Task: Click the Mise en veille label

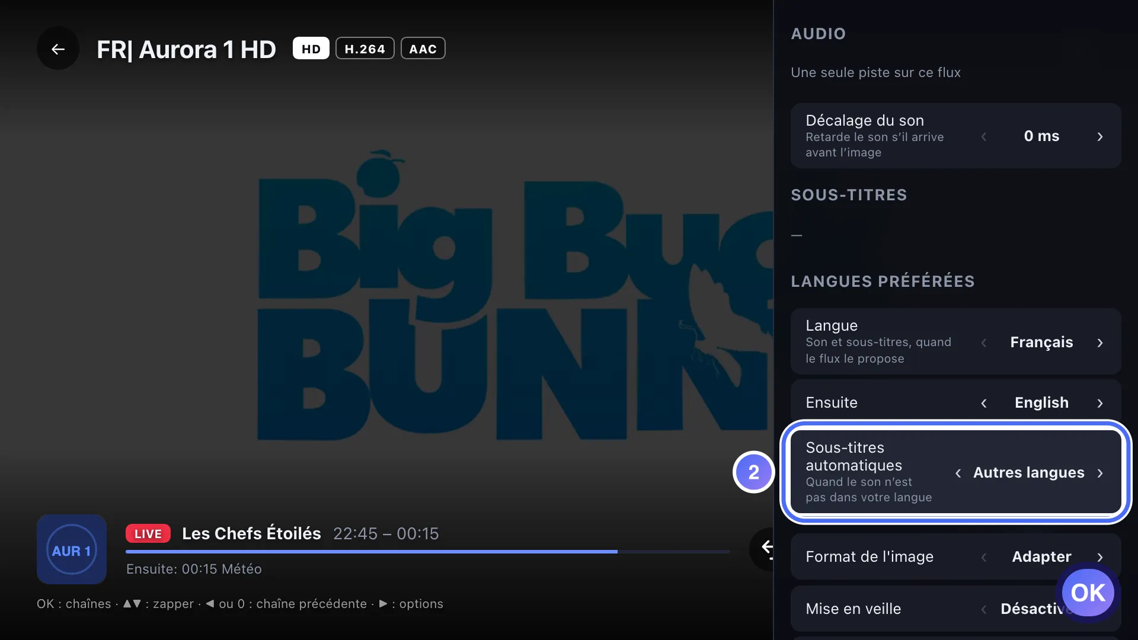Action: tap(853, 609)
